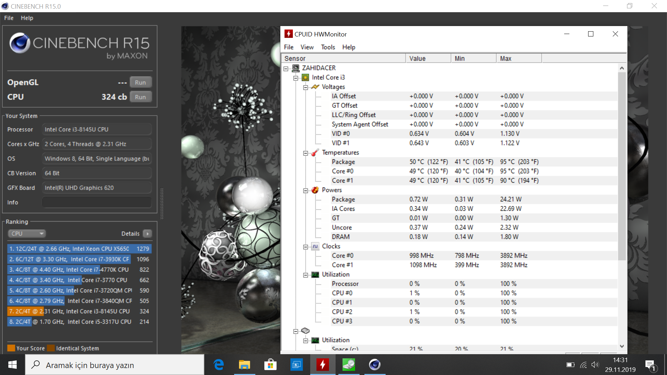Open the volume tray icon
The height and width of the screenshot is (375, 667).
pos(595,365)
